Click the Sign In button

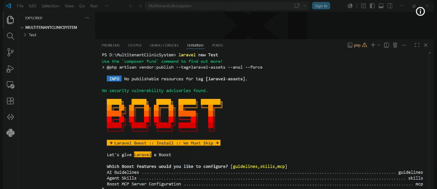(x=321, y=6)
